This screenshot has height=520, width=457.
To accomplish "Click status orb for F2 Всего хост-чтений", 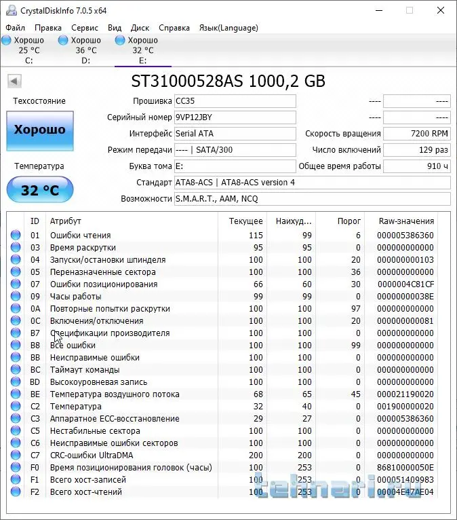I will (x=16, y=491).
